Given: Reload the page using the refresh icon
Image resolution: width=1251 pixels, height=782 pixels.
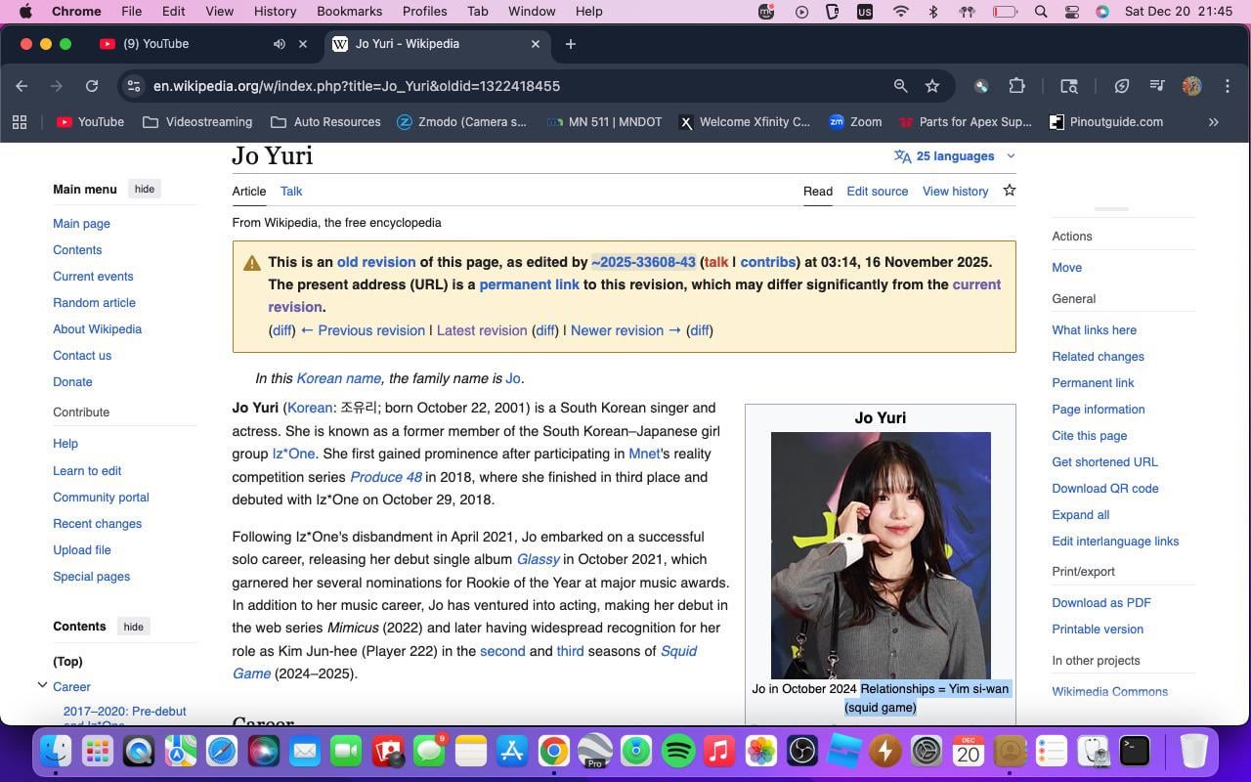Looking at the screenshot, I should 92,86.
